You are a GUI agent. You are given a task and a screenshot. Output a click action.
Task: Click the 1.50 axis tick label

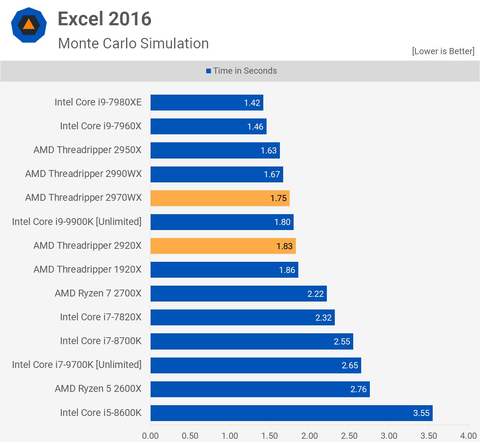point(269,436)
